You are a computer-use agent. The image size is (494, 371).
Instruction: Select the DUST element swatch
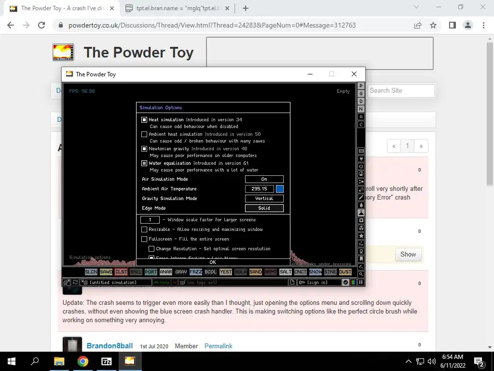(345, 271)
